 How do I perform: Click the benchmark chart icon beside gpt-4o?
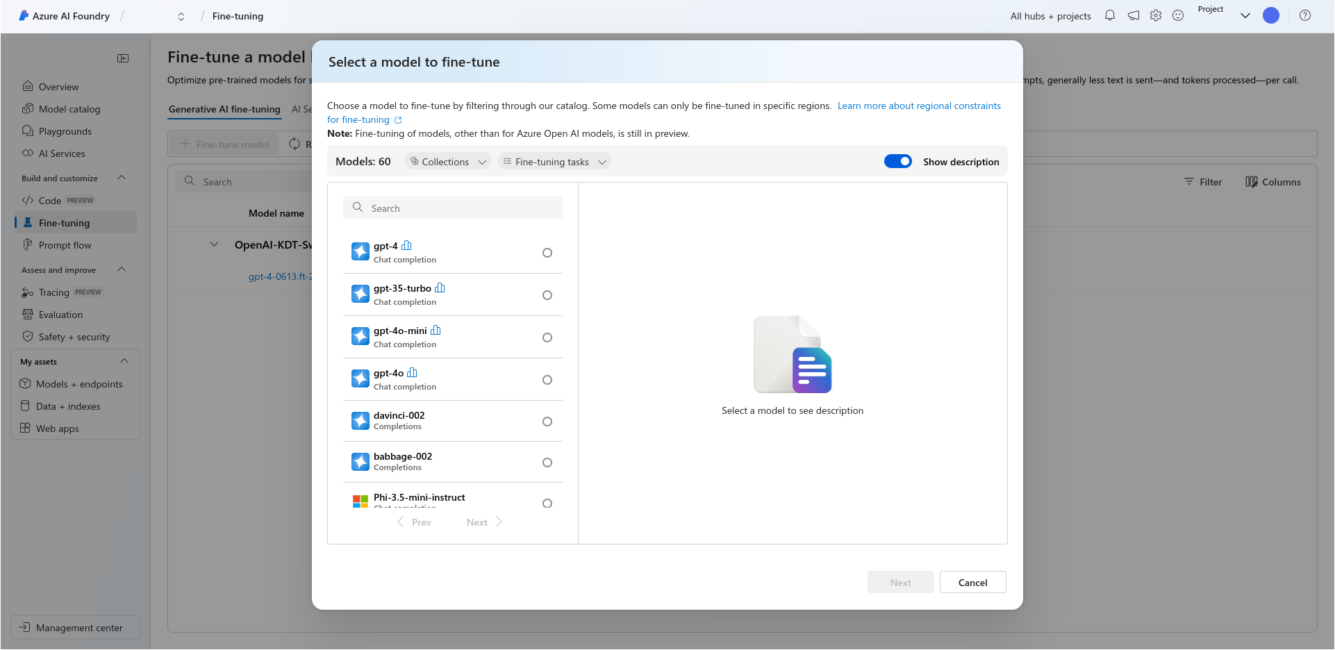(412, 372)
